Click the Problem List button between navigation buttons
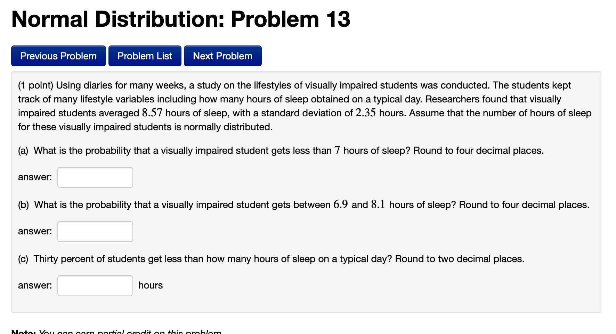Screen dimensions: 616x334 tap(145, 56)
